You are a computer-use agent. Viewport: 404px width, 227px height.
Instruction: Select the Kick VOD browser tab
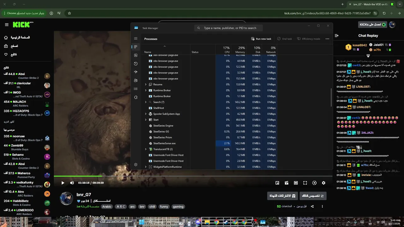371,4
